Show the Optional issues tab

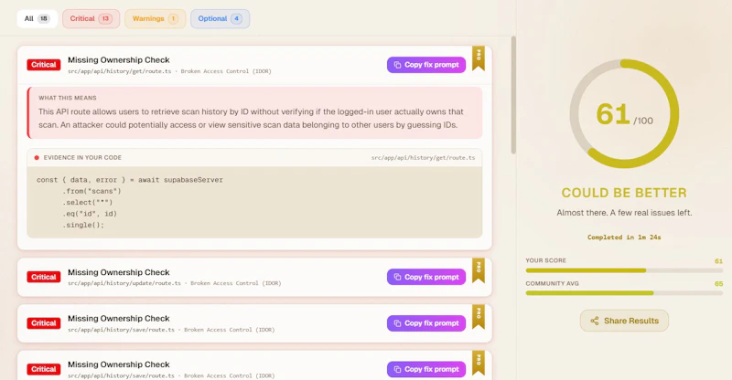[x=220, y=18]
